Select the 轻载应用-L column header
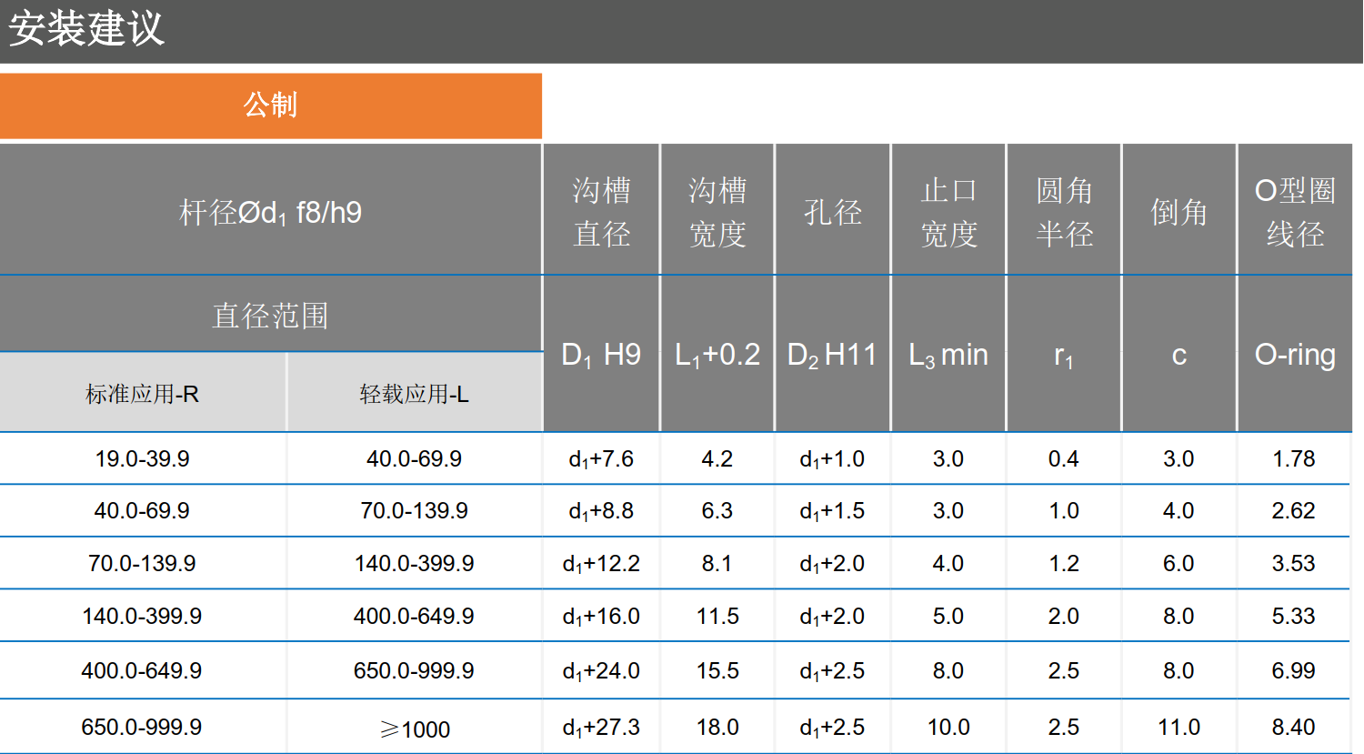This screenshot has height=754, width=1364. [x=414, y=394]
